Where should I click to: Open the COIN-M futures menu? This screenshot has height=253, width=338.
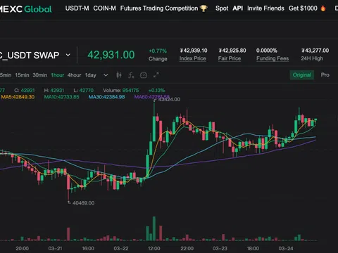coord(104,8)
